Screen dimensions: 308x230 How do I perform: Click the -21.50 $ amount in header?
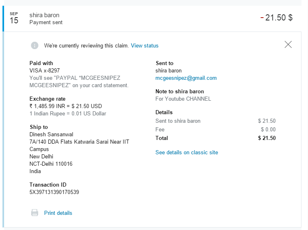pyautogui.click(x=277, y=18)
